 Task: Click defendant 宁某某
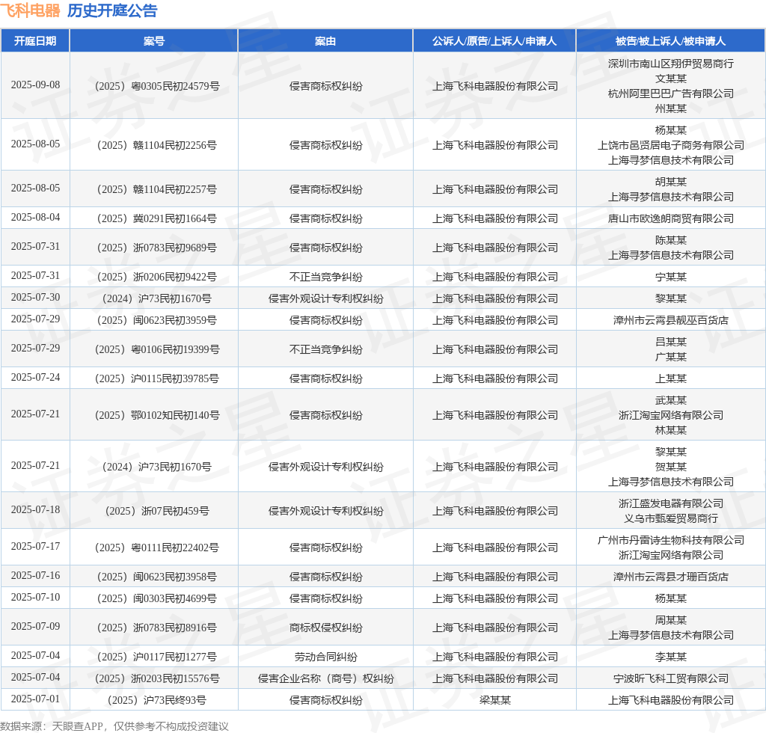coord(671,277)
